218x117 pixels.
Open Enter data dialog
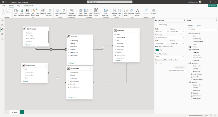tap(37, 12)
